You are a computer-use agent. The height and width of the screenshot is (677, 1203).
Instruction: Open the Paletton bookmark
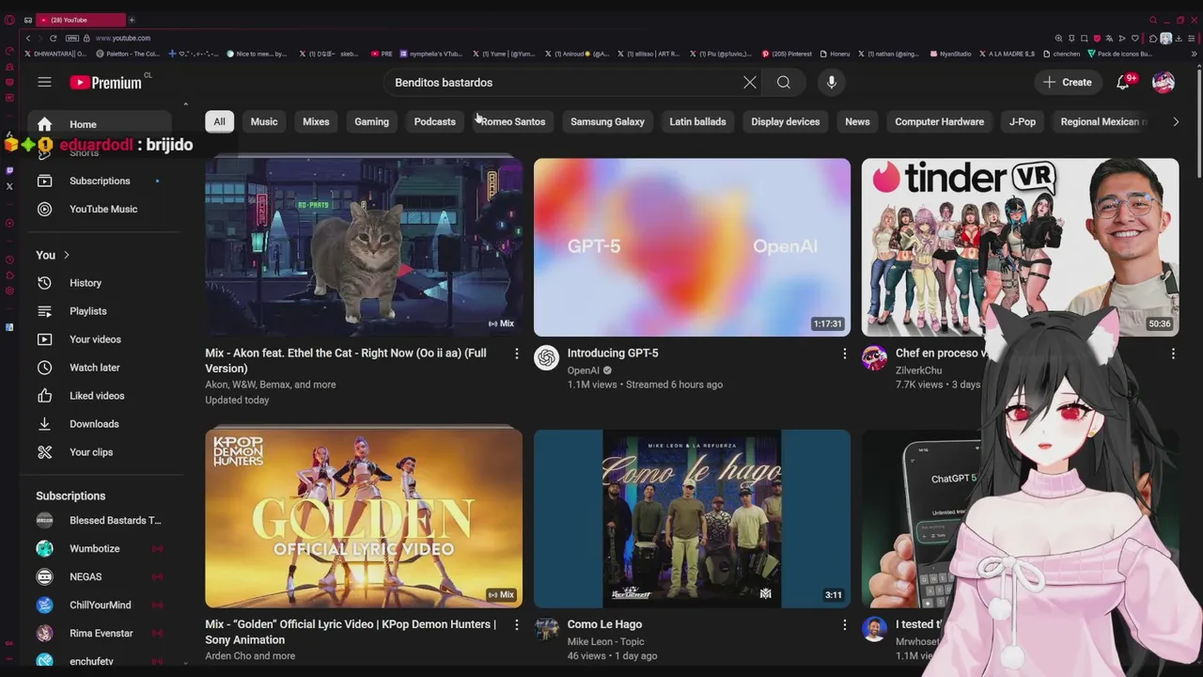pos(129,54)
